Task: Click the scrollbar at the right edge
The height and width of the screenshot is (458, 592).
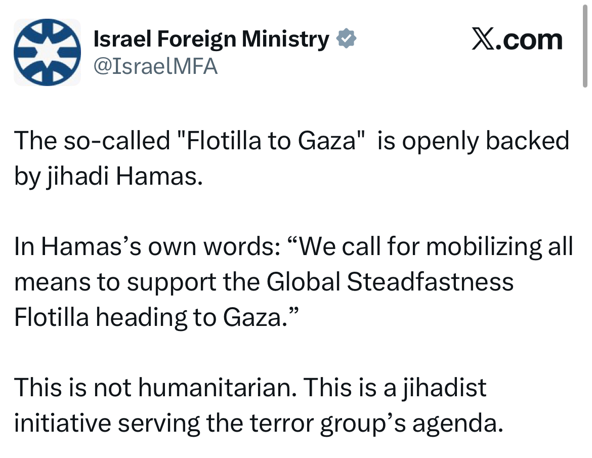Action: pos(586,46)
